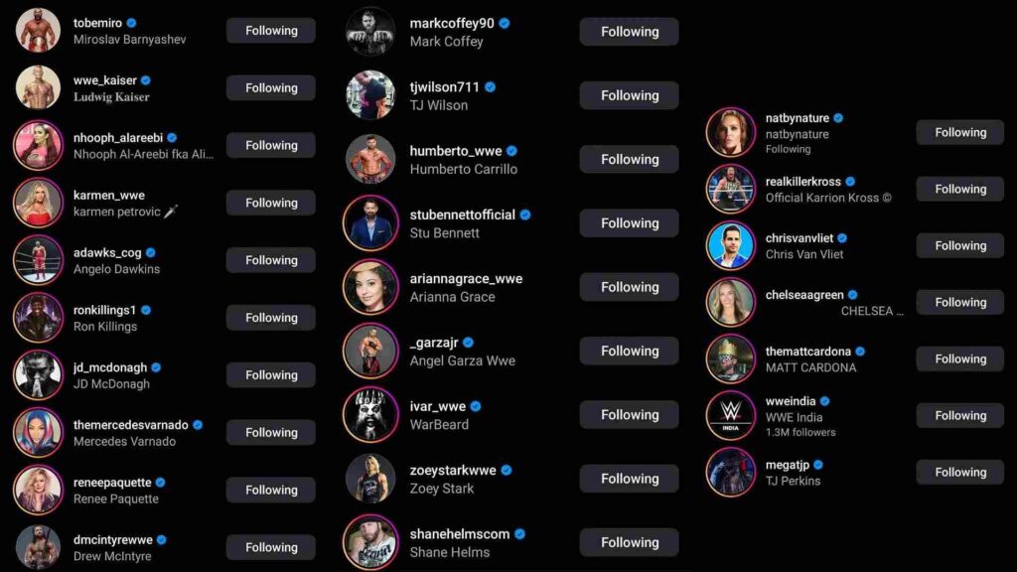Open ivar_wwe's avatar

tap(370, 415)
